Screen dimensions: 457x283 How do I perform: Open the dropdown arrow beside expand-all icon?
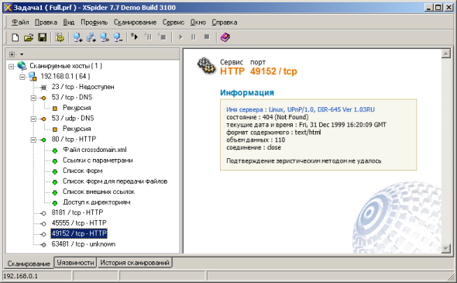coord(22,54)
